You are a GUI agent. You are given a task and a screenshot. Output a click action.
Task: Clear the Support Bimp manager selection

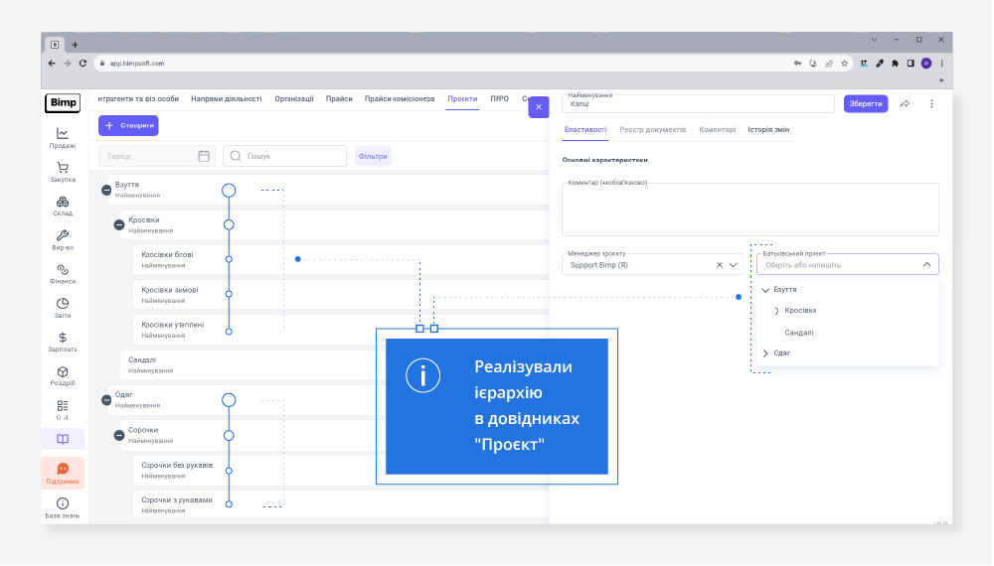click(x=719, y=265)
